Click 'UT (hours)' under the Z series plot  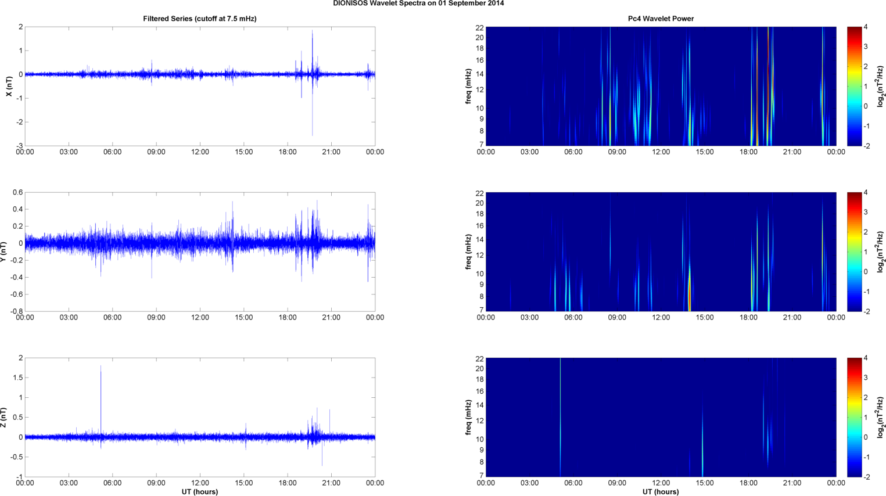(200, 492)
